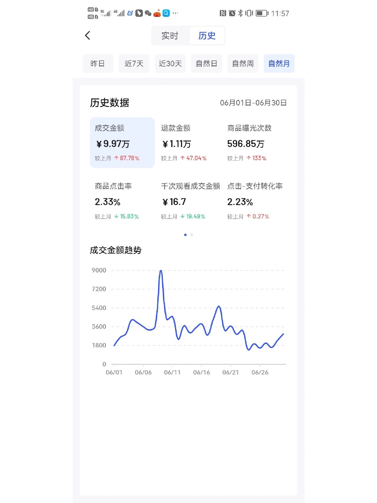
Task: Tap the 06/16 axis label
Action: pos(201,372)
